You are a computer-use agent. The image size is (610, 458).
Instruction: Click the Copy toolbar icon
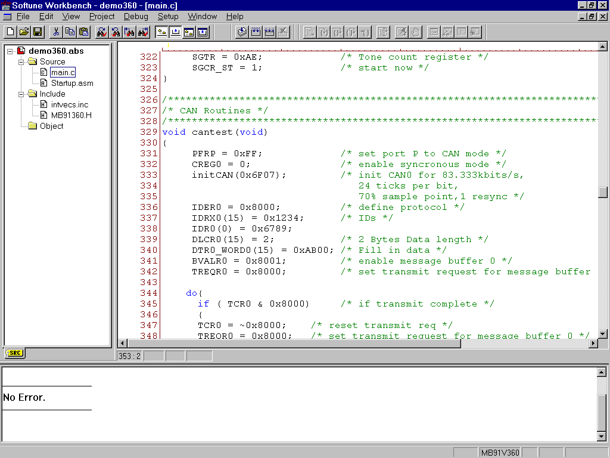pyautogui.click(x=70, y=32)
